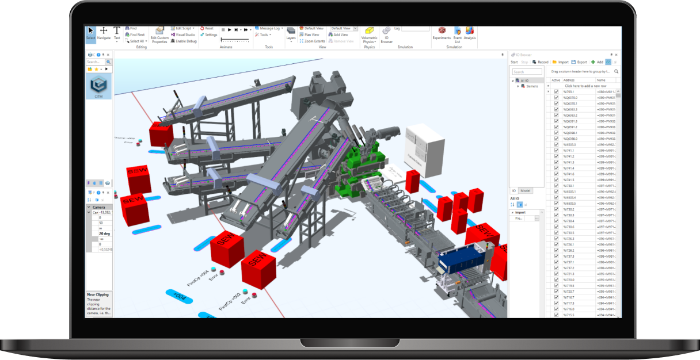700x360 pixels.
Task: Uncheck Active for address %I703.1
Action: (556, 91)
